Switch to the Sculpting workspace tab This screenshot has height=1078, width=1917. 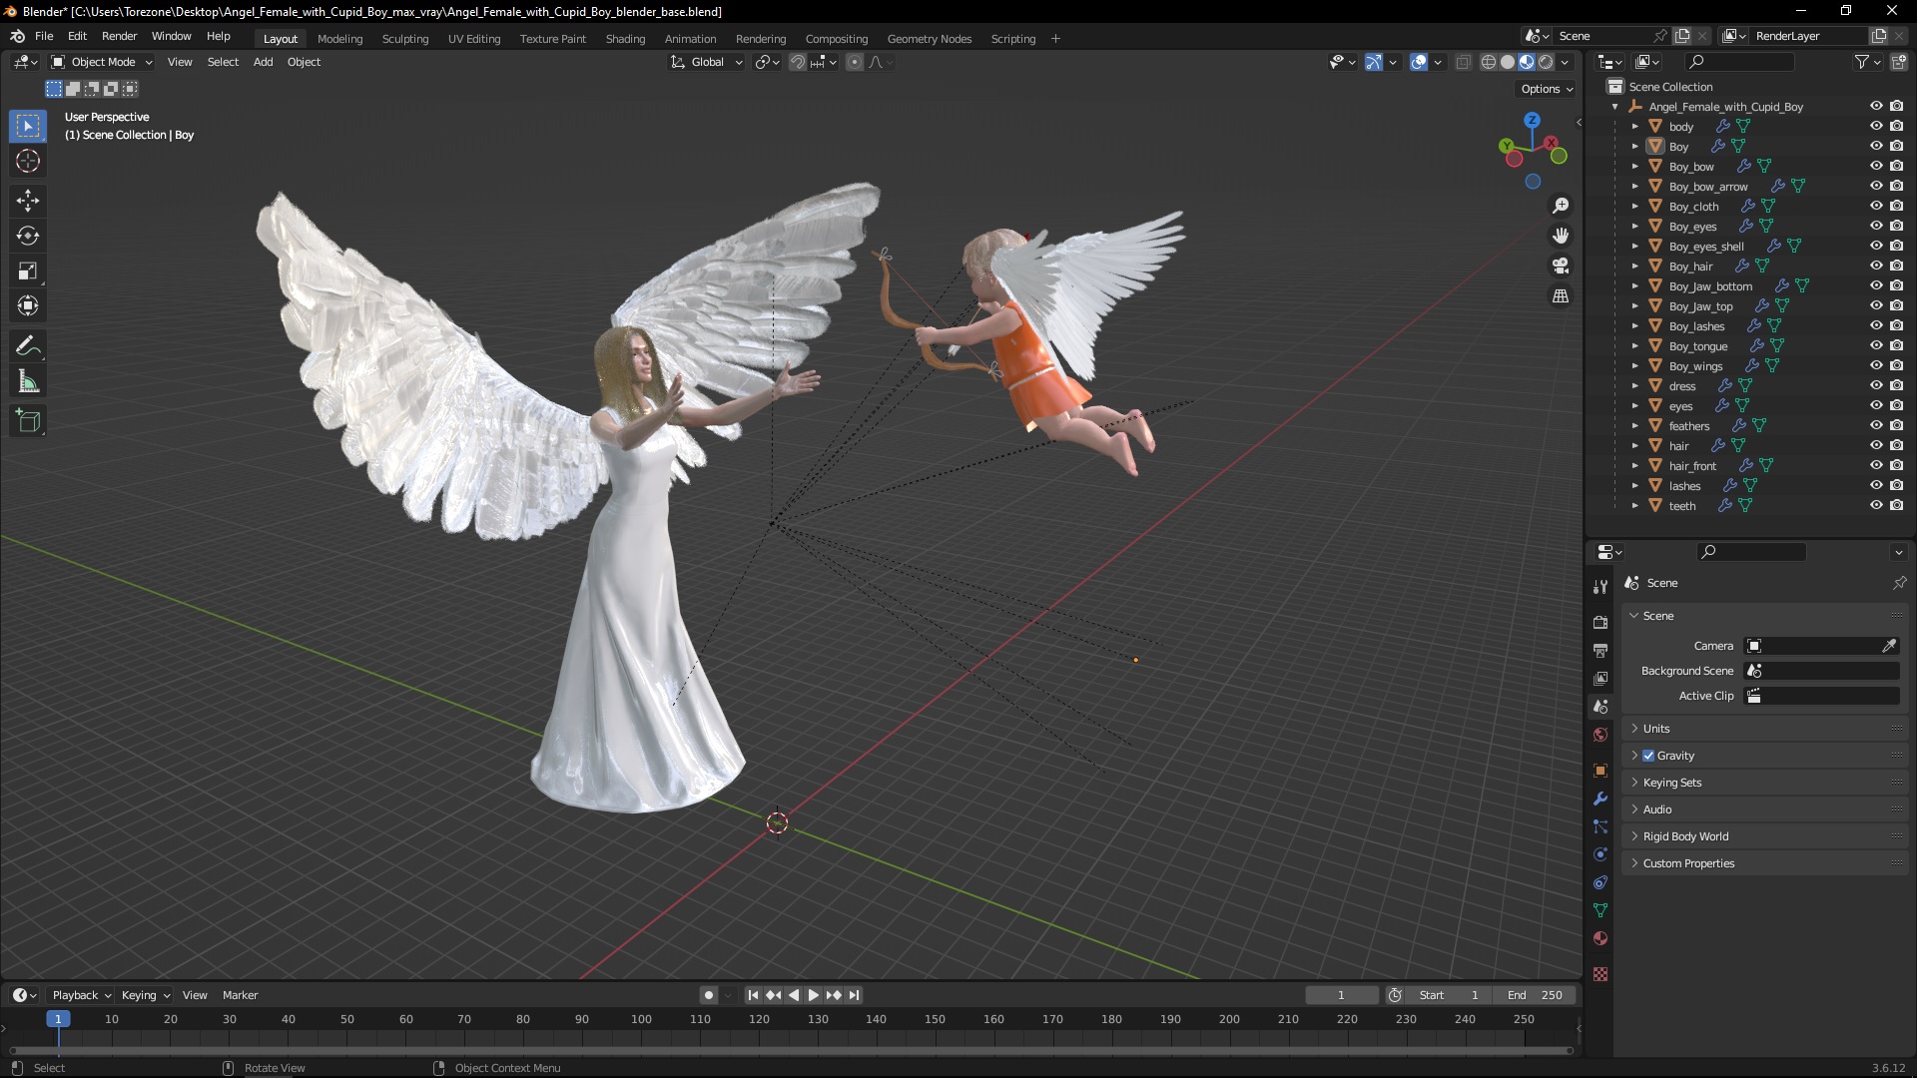[x=405, y=39]
